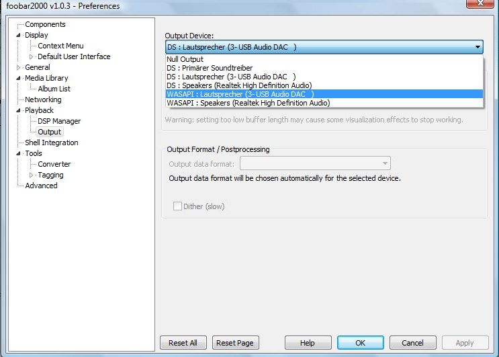Screen dimensions: 499x357
Task: Select DSP Manager in the tree
Action: pyautogui.click(x=59, y=121)
